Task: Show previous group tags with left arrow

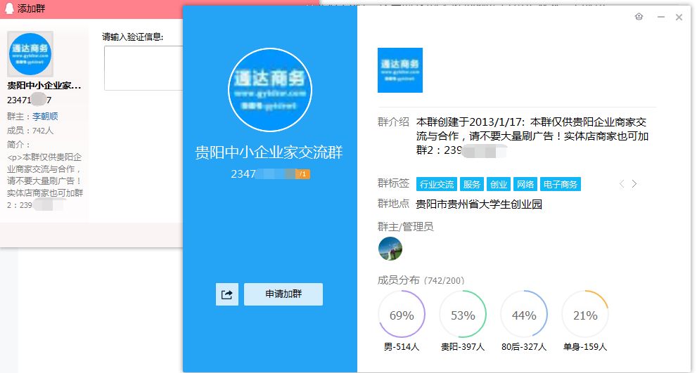Action: (x=622, y=184)
